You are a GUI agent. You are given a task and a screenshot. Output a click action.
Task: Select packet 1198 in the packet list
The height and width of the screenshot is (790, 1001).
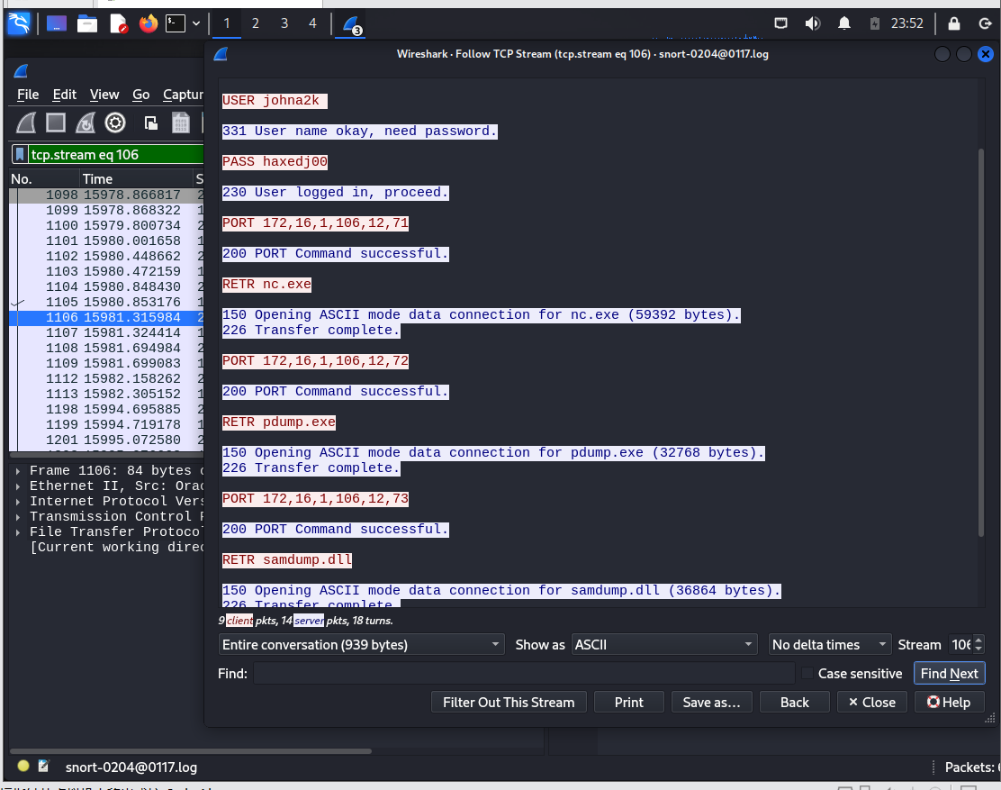[106, 409]
